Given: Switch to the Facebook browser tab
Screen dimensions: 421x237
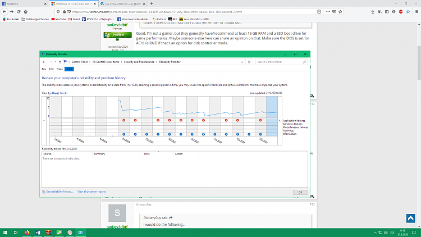Looking at the screenshot, I should click(14, 3).
